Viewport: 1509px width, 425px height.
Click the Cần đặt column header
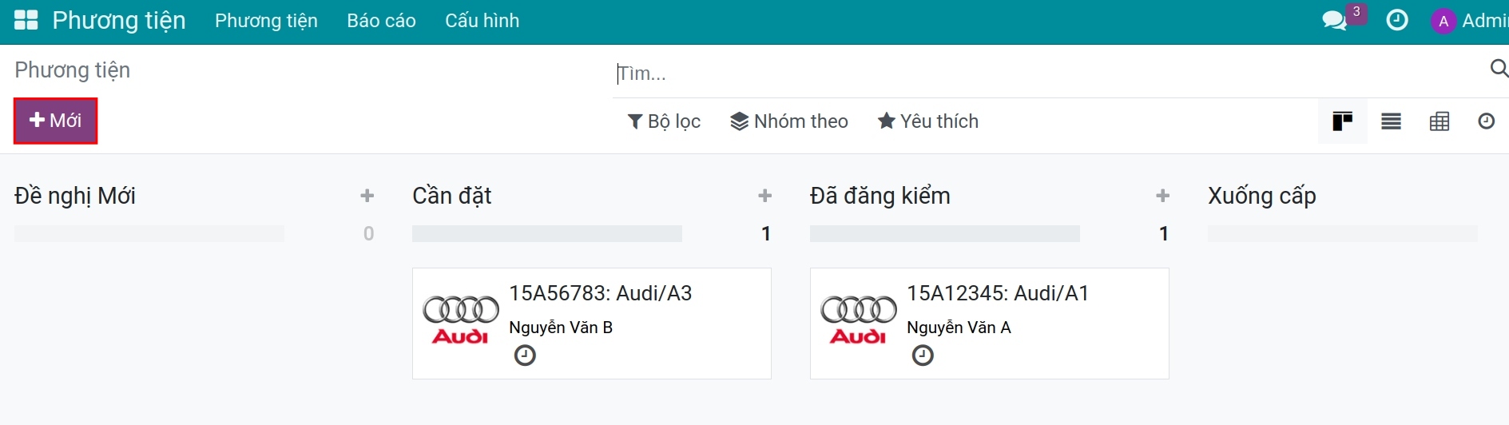(452, 196)
